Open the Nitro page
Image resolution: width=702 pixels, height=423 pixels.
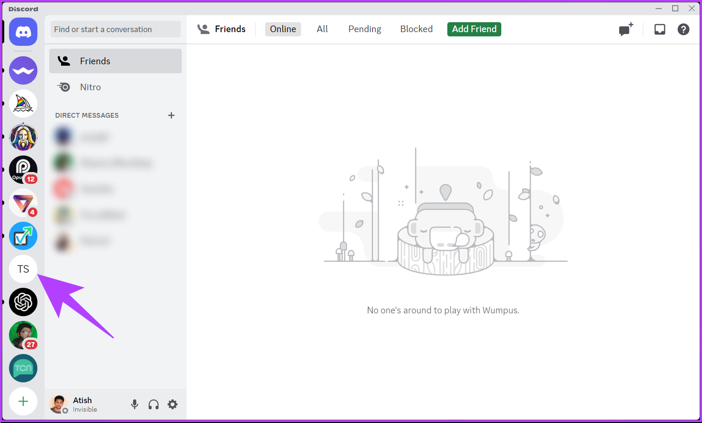[x=116, y=87]
